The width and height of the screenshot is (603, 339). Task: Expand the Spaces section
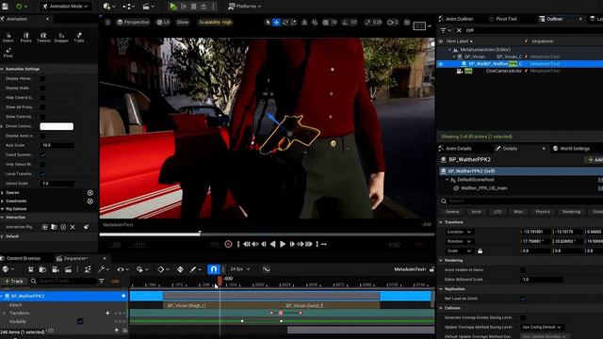click(2, 192)
